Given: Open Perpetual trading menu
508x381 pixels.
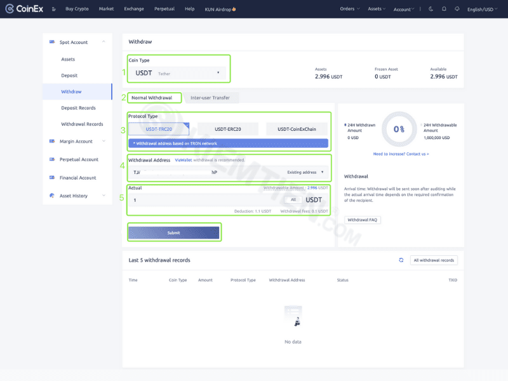Looking at the screenshot, I should (x=164, y=9).
